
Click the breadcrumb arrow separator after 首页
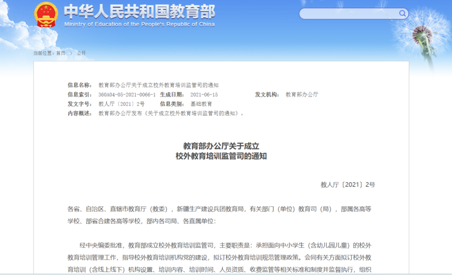coord(71,53)
